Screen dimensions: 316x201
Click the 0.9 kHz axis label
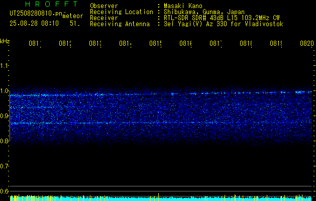(4, 116)
